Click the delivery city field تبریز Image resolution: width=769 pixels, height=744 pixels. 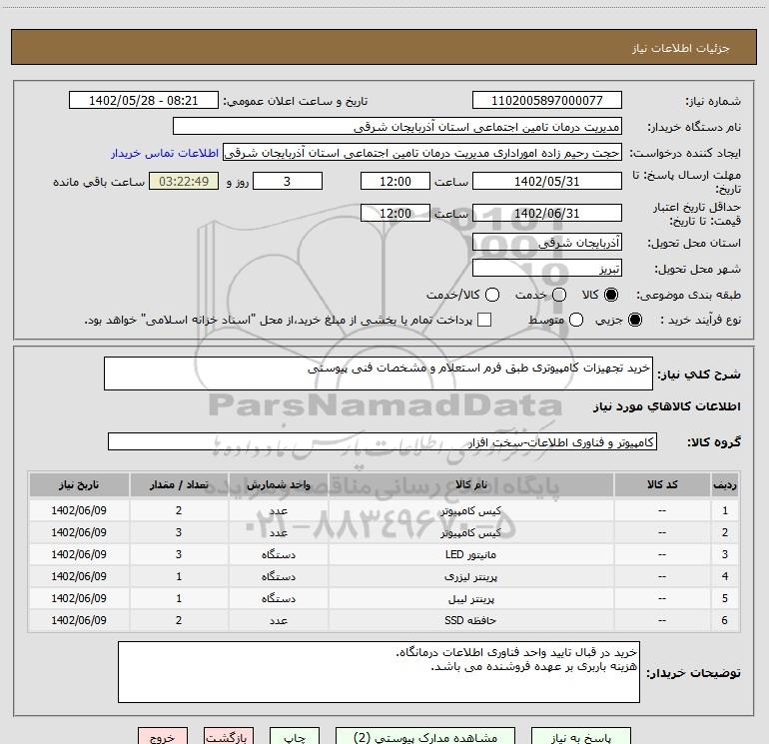pos(547,268)
